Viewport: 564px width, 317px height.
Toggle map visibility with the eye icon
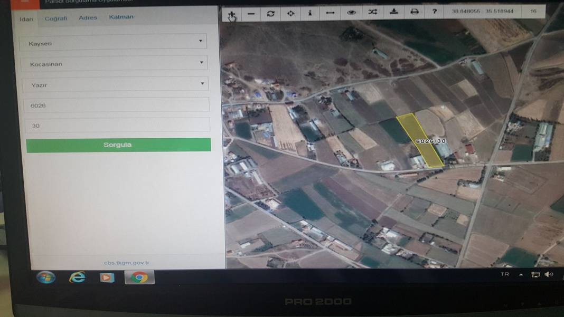click(351, 13)
